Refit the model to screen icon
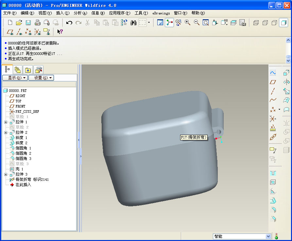Viewport: 292px width, 241px height. (206, 23)
